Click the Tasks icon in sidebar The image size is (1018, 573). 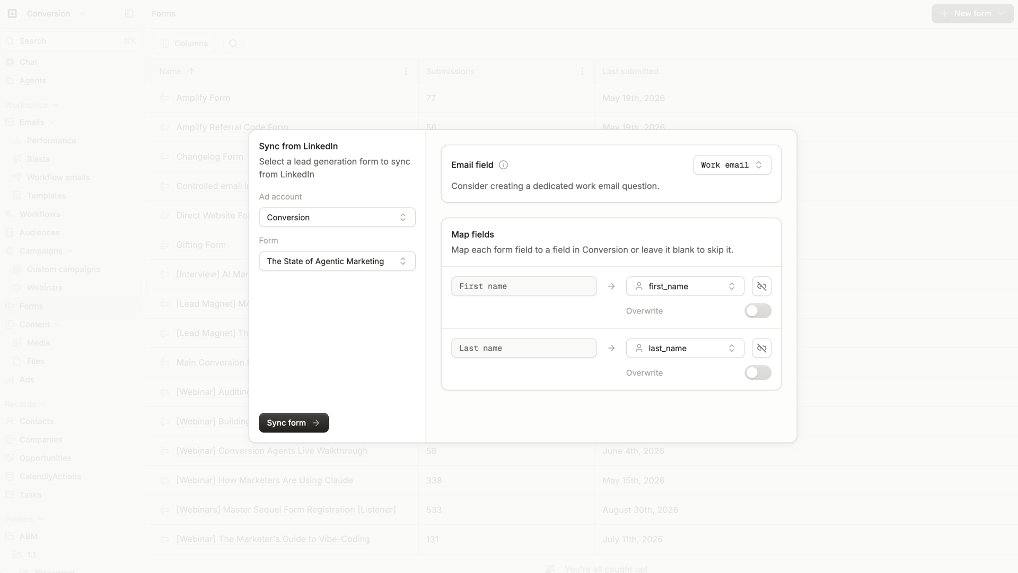click(10, 495)
